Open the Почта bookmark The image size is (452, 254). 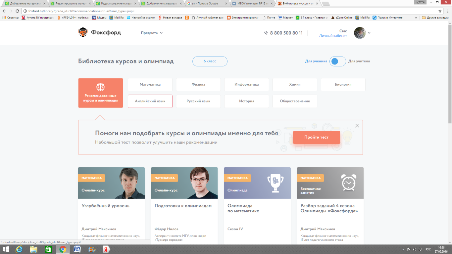coord(269,18)
